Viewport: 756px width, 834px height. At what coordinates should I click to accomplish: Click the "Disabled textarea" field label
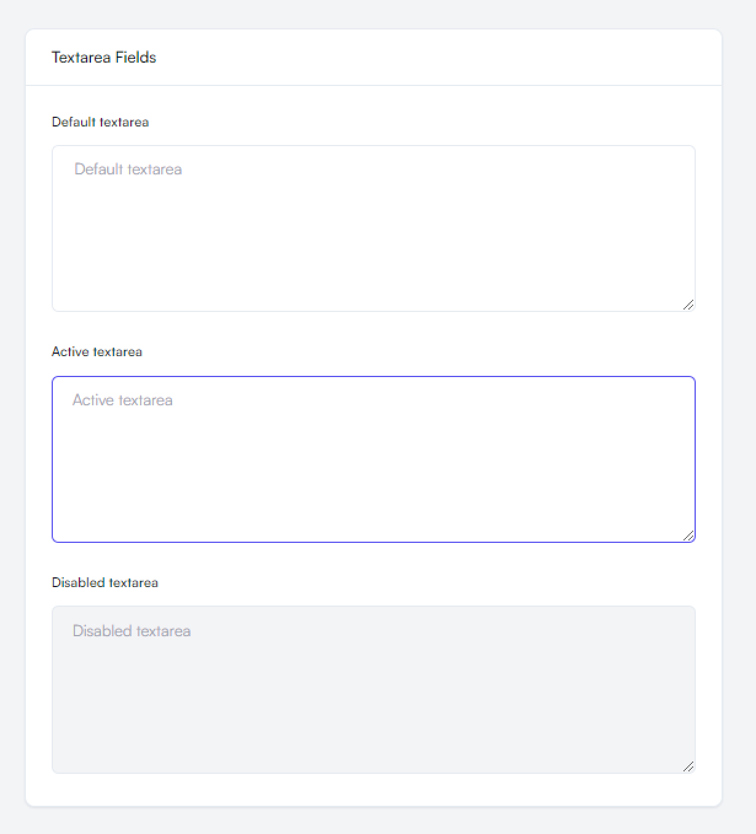coord(104,583)
